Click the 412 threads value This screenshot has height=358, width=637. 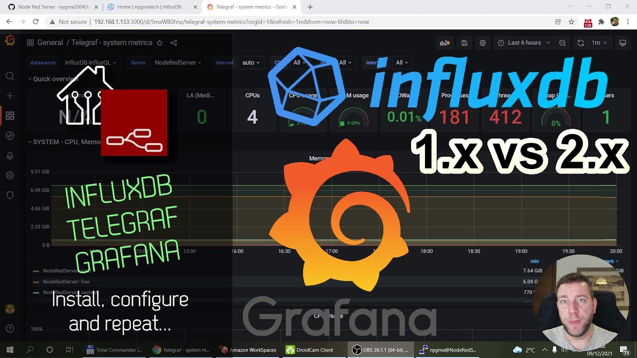tap(505, 117)
